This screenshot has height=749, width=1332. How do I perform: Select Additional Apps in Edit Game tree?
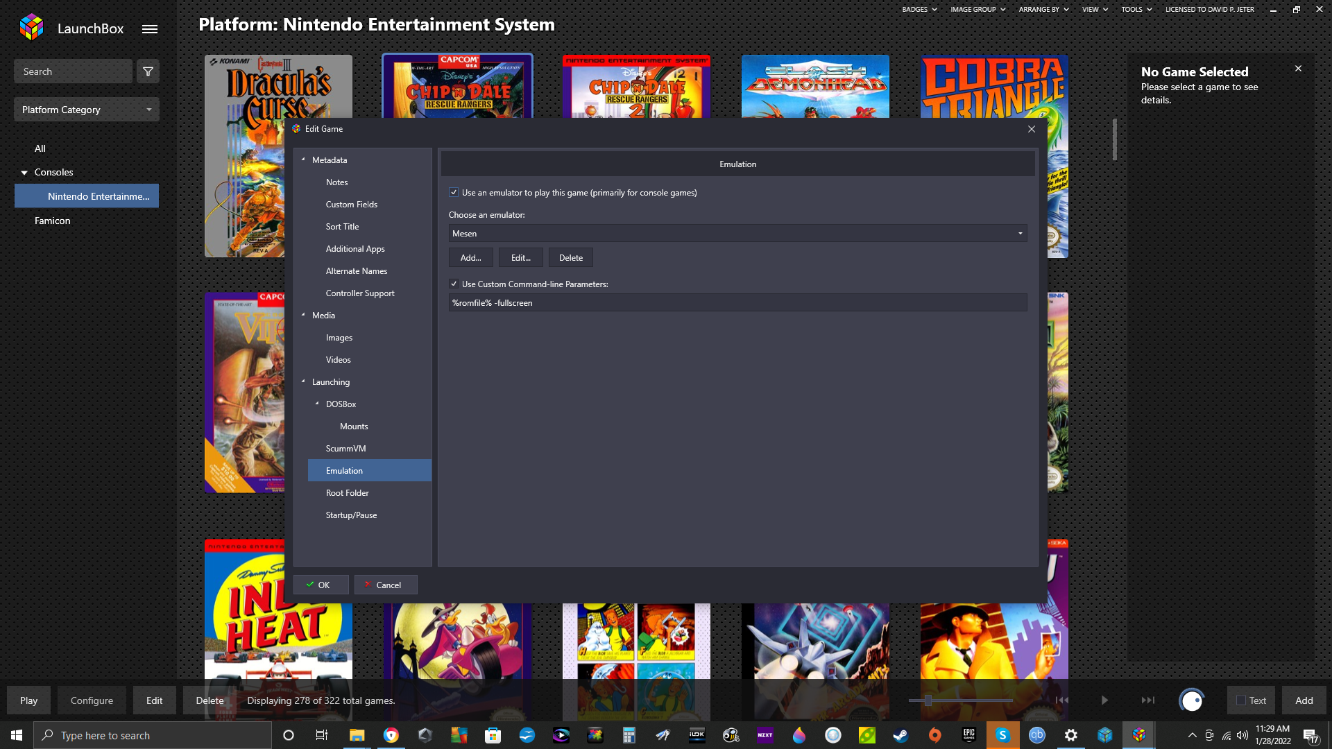[355, 249]
